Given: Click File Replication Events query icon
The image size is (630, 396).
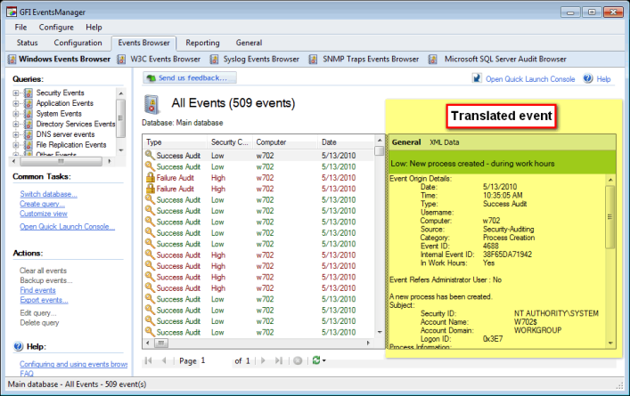Looking at the screenshot, I should point(29,145).
